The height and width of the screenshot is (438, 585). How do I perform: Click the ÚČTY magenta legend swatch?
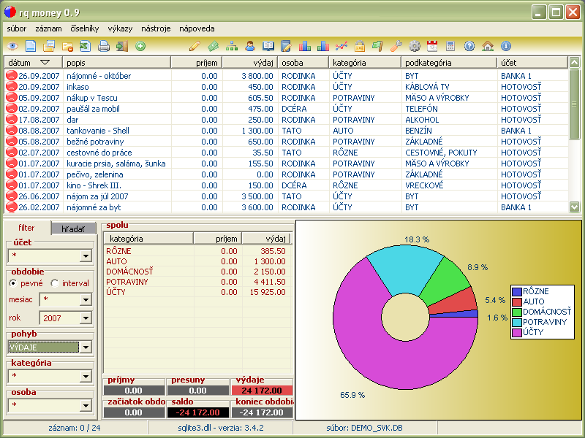tap(517, 332)
